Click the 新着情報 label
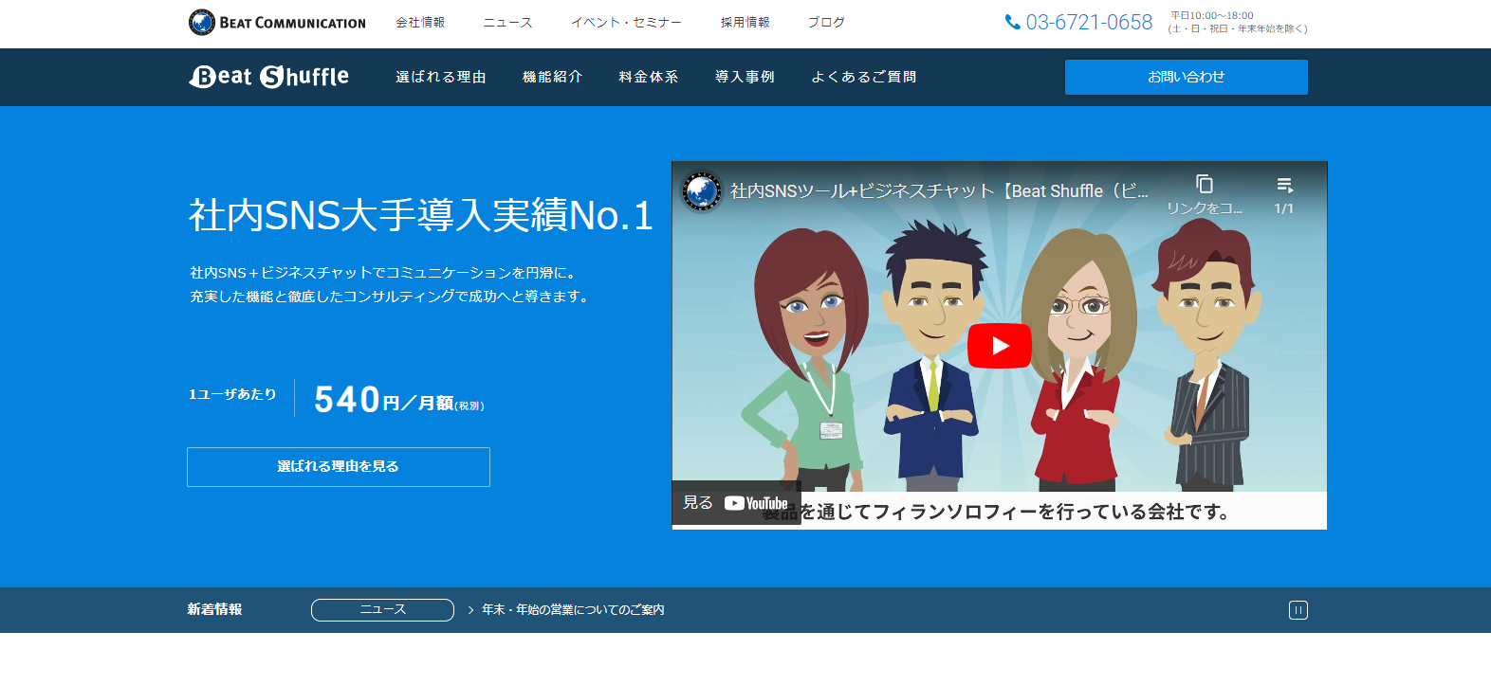Screen dimensions: 1491x685 pyautogui.click(x=214, y=610)
